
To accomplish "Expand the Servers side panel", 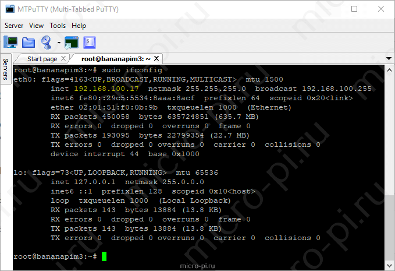I will pos(6,69).
